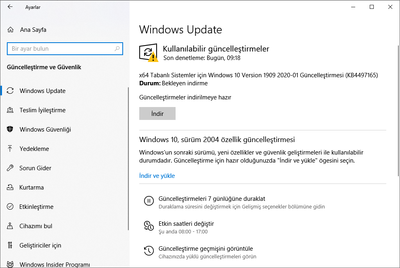Click the active hours clock icon
This screenshot has height=268, width=400.
[149, 226]
